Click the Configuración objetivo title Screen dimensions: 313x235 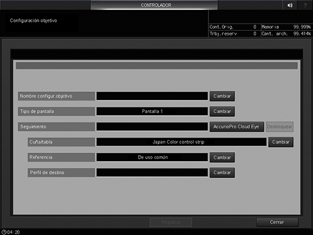click(33, 21)
